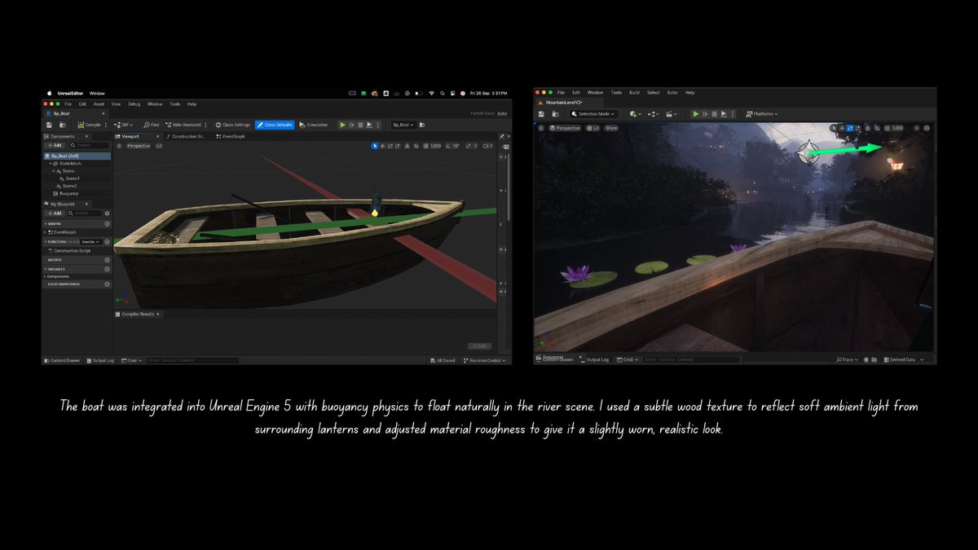Image resolution: width=978 pixels, height=550 pixels.
Task: Toggle grid snapping value 1,000 in blueprint viewport
Action: click(x=431, y=146)
